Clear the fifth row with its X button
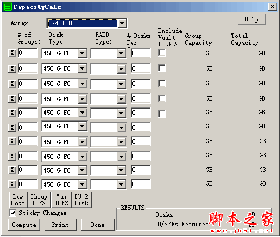The width and height of the screenshot is (280, 237). [12, 113]
